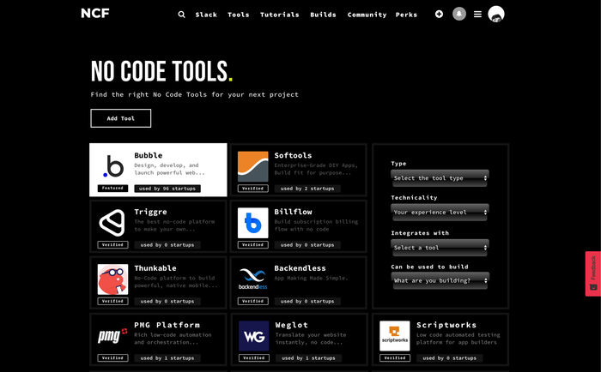Click the Backendless logo icon
This screenshot has height=372, width=601.
point(253,279)
